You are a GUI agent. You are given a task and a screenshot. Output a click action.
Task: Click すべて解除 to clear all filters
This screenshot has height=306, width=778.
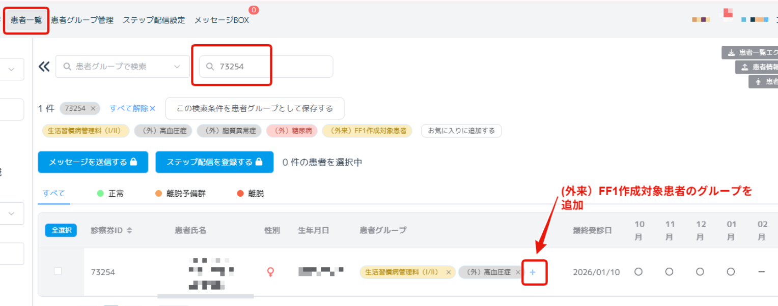[x=132, y=108]
